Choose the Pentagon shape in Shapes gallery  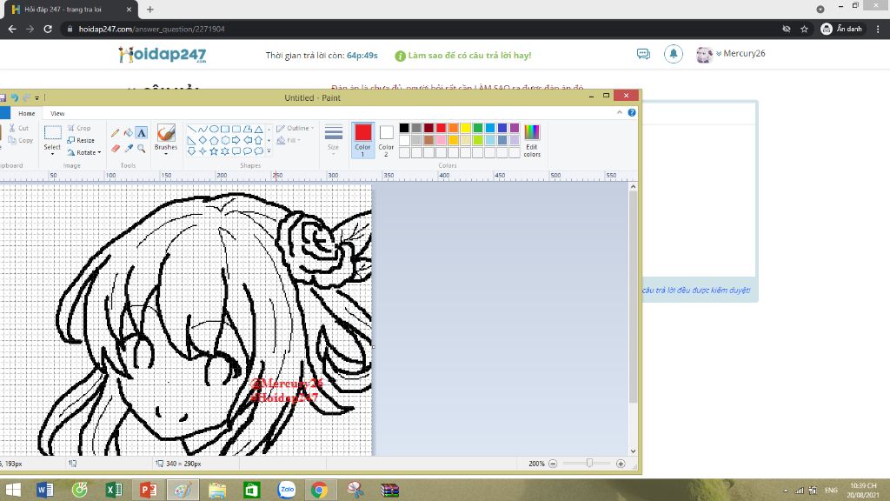214,140
